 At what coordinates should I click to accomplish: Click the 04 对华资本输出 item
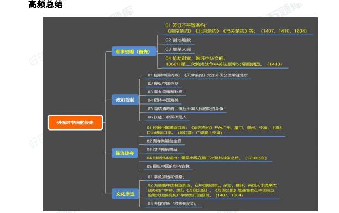pyautogui.click(x=206, y=158)
